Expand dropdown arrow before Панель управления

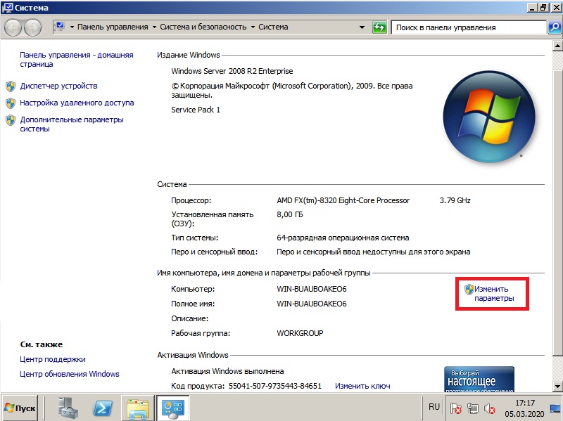(x=72, y=27)
